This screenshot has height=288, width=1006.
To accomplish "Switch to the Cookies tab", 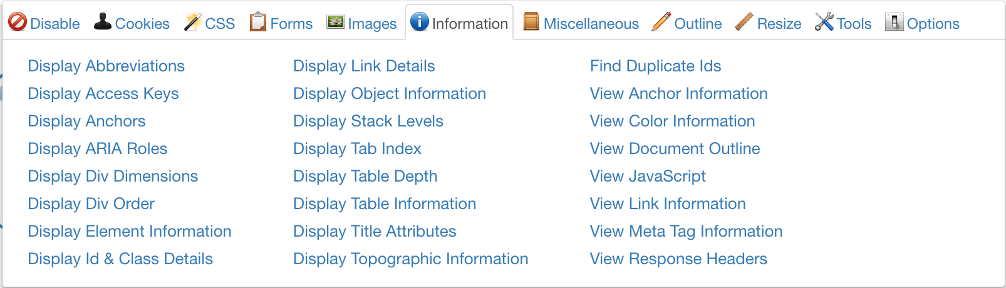I will 142,24.
